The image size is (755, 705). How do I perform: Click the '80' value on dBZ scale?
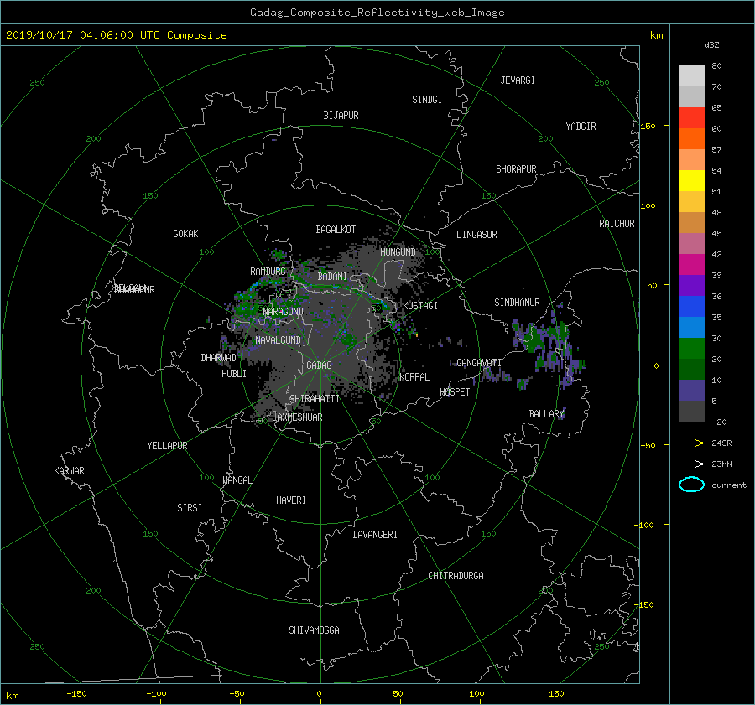716,66
